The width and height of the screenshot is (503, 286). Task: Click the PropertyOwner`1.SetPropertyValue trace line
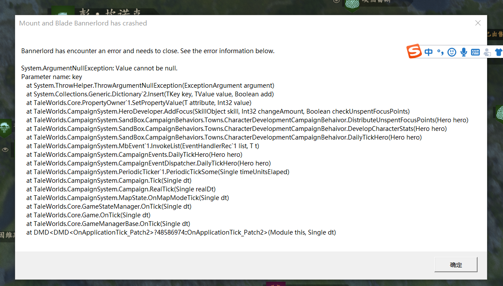pos(139,103)
